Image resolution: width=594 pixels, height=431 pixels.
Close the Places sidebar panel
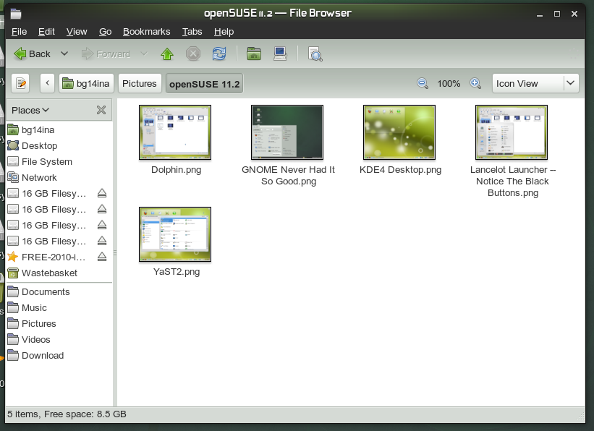pyautogui.click(x=101, y=110)
